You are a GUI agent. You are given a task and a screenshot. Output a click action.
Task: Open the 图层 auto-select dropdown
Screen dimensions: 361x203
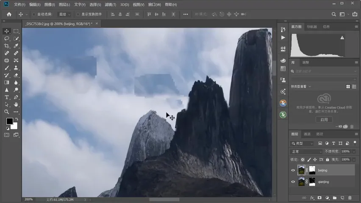click(x=64, y=14)
